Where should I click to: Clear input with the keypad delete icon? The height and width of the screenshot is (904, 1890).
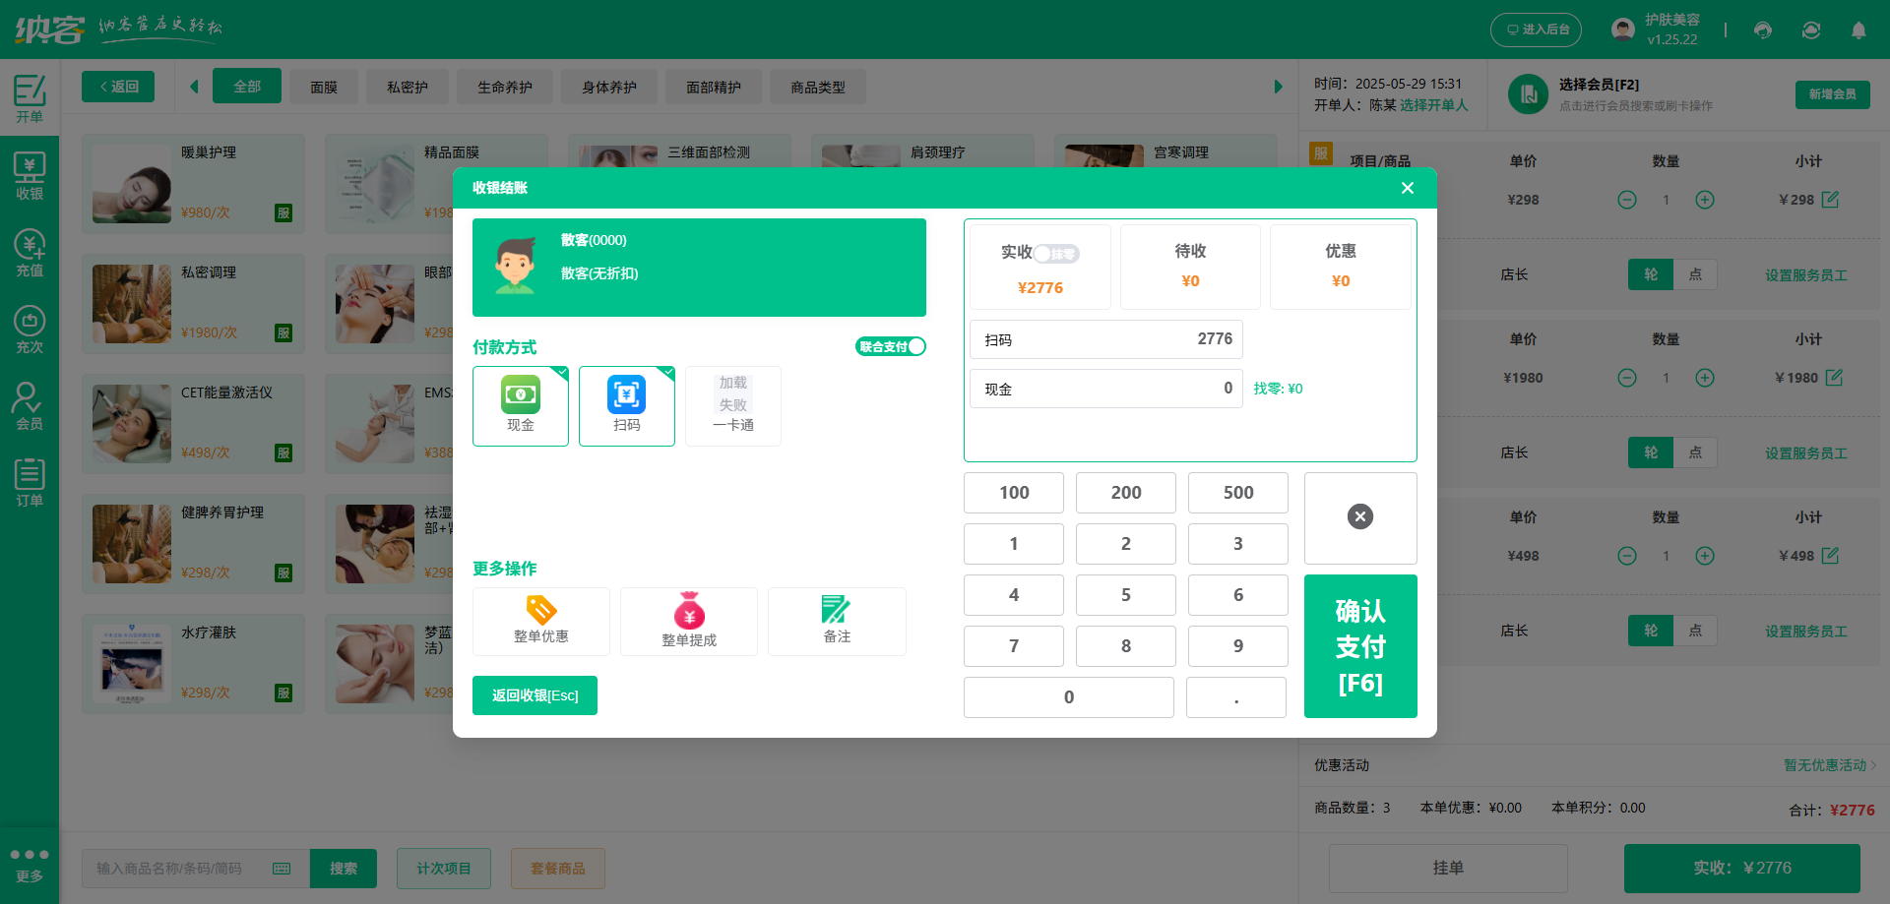point(1360,517)
